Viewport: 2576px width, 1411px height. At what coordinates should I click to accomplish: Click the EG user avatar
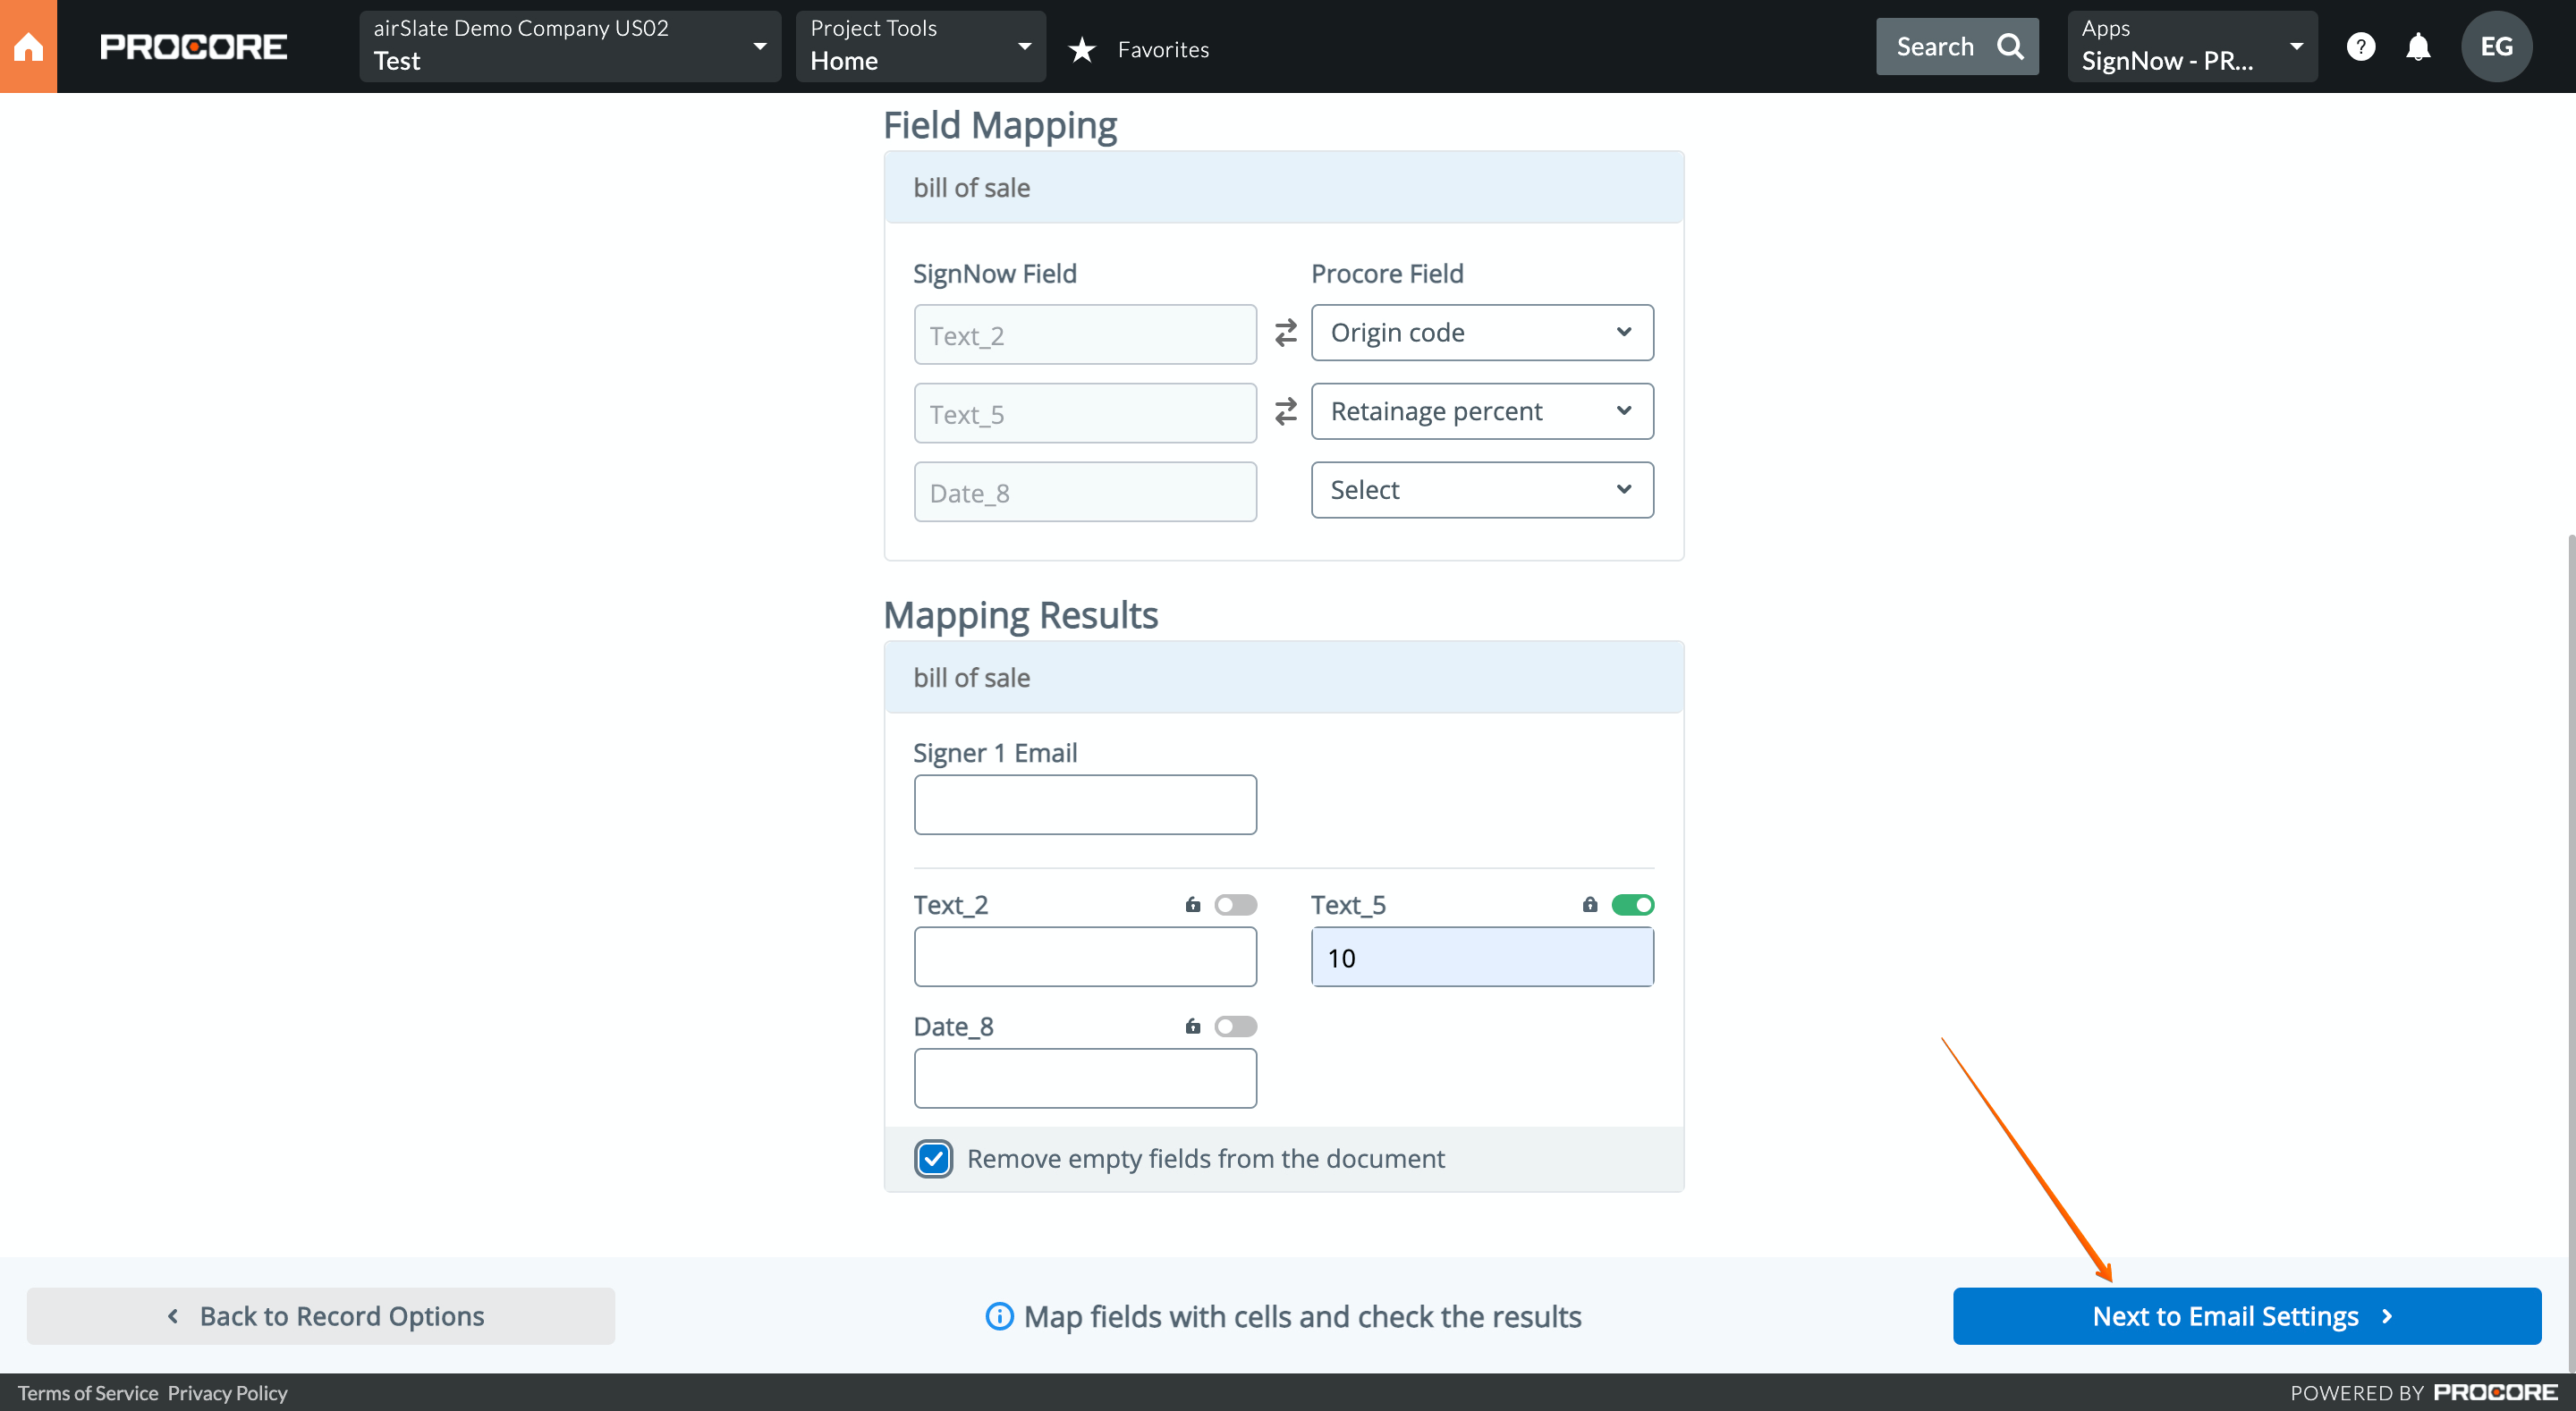click(2496, 47)
